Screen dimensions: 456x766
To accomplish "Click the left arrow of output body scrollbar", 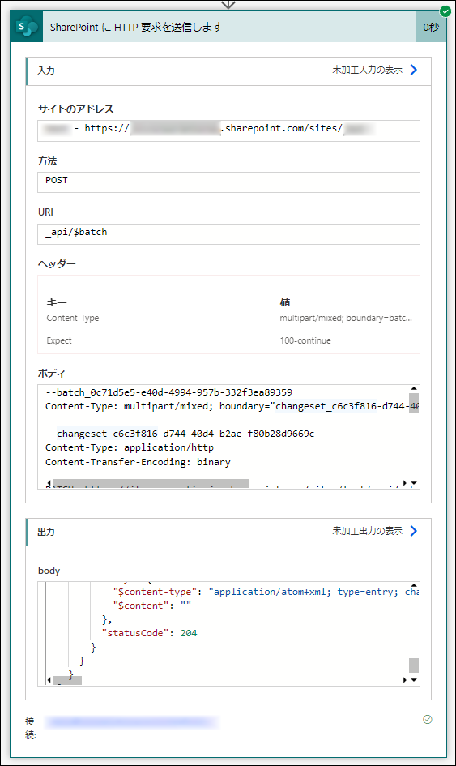I will pyautogui.click(x=49, y=680).
